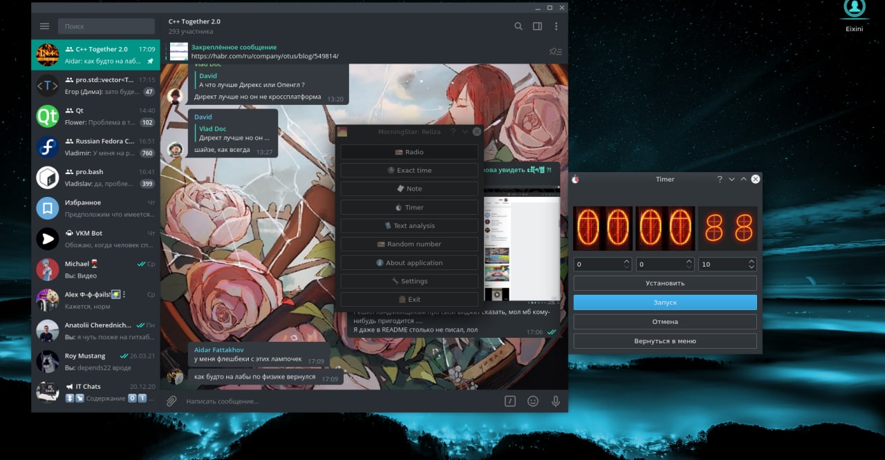Open the bot commands slash icon
Viewport: 885px width, 460px height.
pyautogui.click(x=510, y=401)
